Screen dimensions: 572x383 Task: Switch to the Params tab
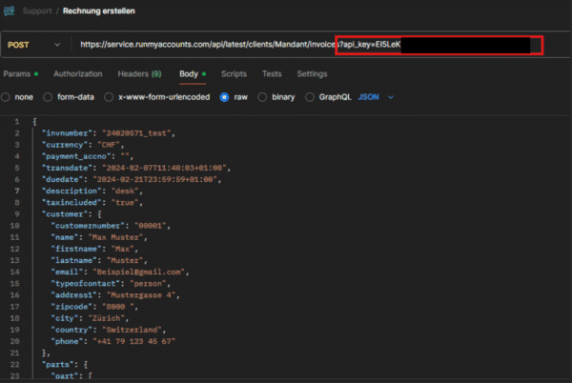(x=17, y=73)
